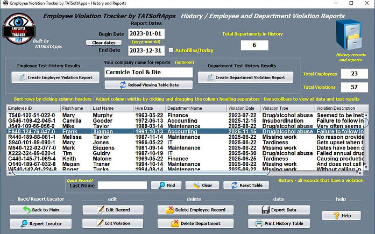The height and width of the screenshot is (234, 375).
Task: Sort table by Violation Date column header
Action: [243, 108]
